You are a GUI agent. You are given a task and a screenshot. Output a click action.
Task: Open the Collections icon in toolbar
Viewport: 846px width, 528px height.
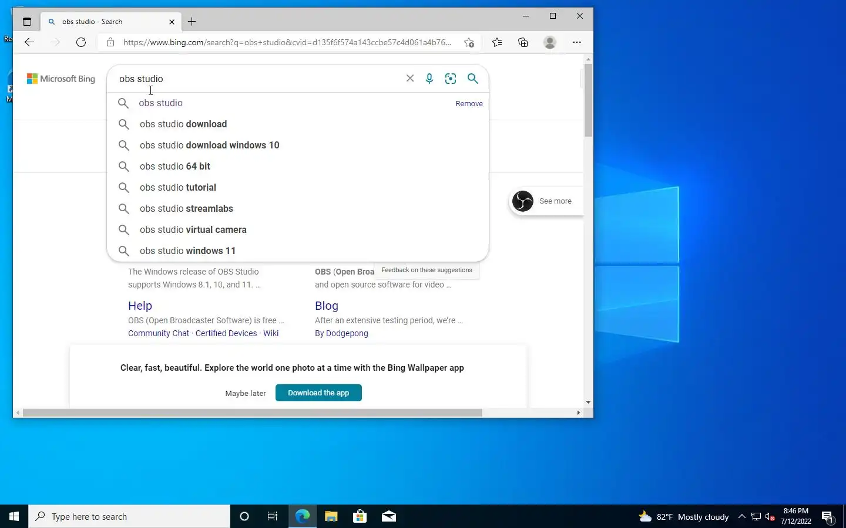point(523,42)
